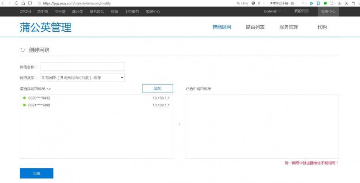Open the browser reading mode icon
Image resolution: width=360 pixels, height=183 pixels.
coord(30,3)
